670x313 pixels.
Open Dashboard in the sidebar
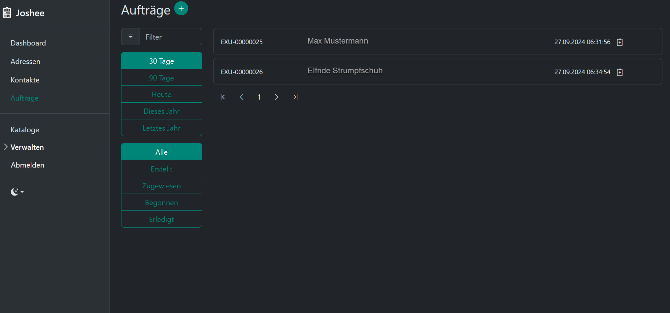[28, 43]
